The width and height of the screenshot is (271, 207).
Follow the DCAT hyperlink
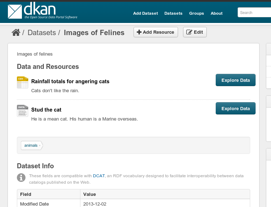point(99,176)
